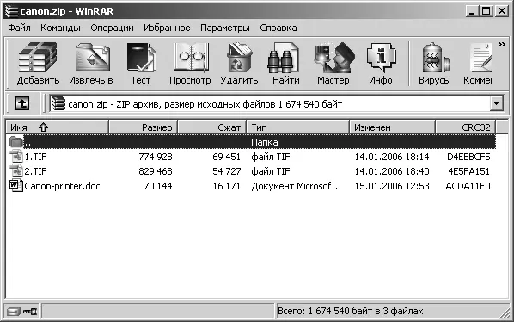Sort the list by the Имя column header
Screen dimensions: 514x322
[57, 127]
